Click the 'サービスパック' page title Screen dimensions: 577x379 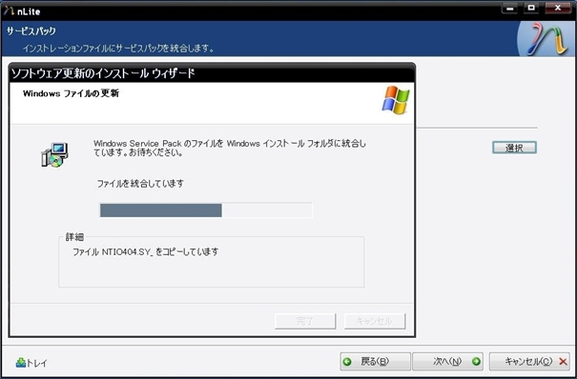[x=31, y=31]
